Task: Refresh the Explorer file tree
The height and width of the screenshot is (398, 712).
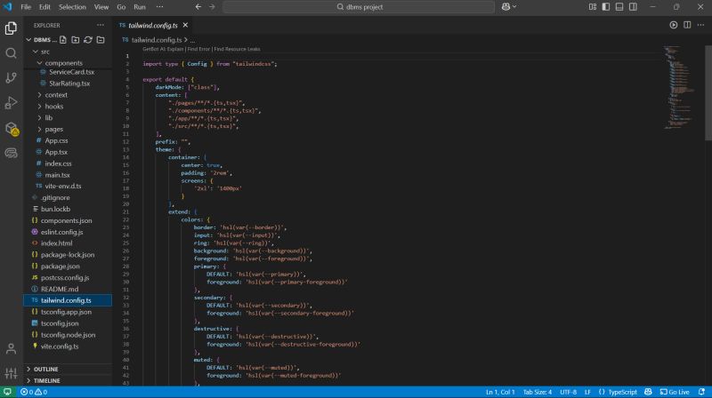Action: coord(88,40)
